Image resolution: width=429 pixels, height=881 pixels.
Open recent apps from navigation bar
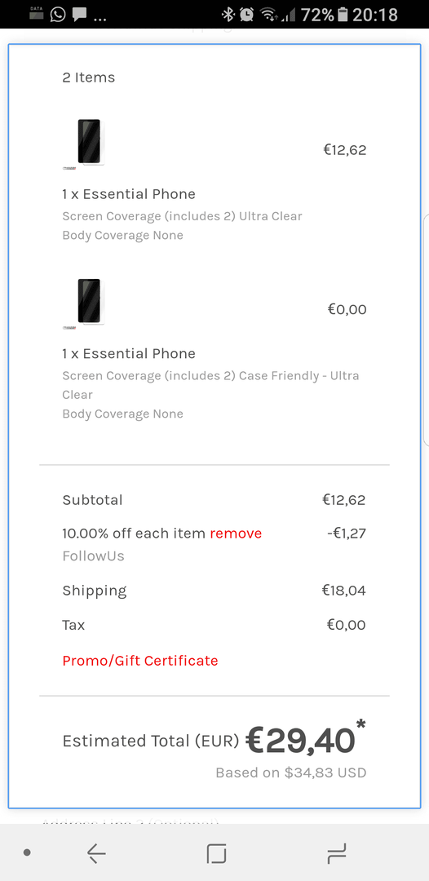[336, 853]
